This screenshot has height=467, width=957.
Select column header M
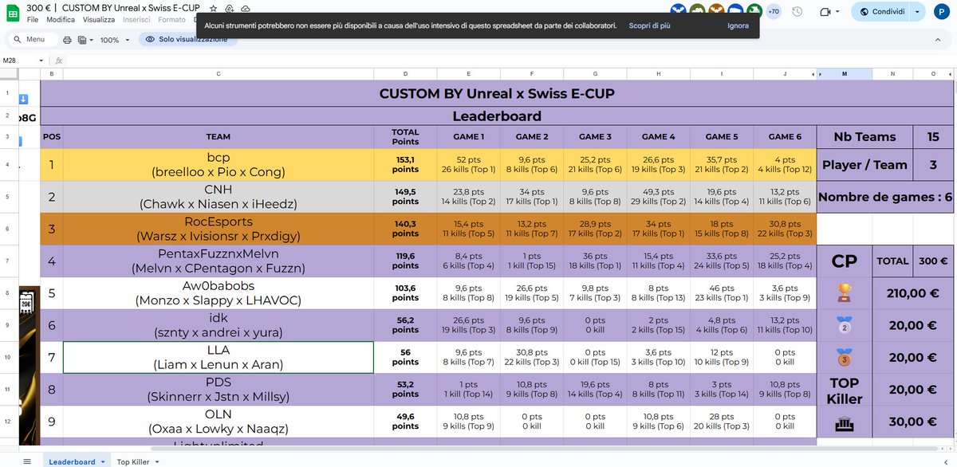[845, 74]
